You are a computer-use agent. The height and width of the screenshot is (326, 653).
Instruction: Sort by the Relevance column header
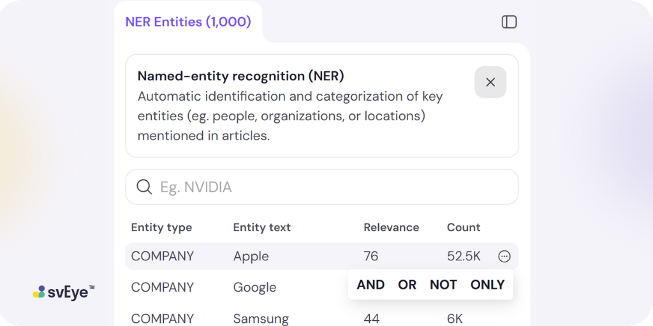391,227
